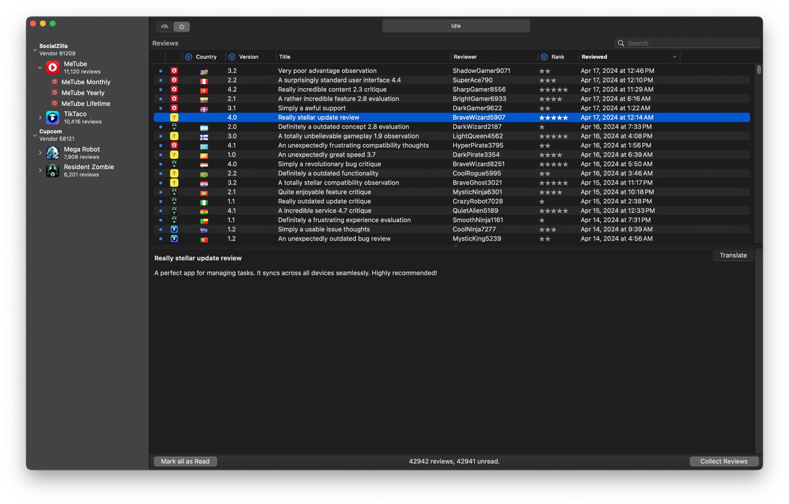Focus the Search input field
Screen dimensions: 789x504
point(687,43)
